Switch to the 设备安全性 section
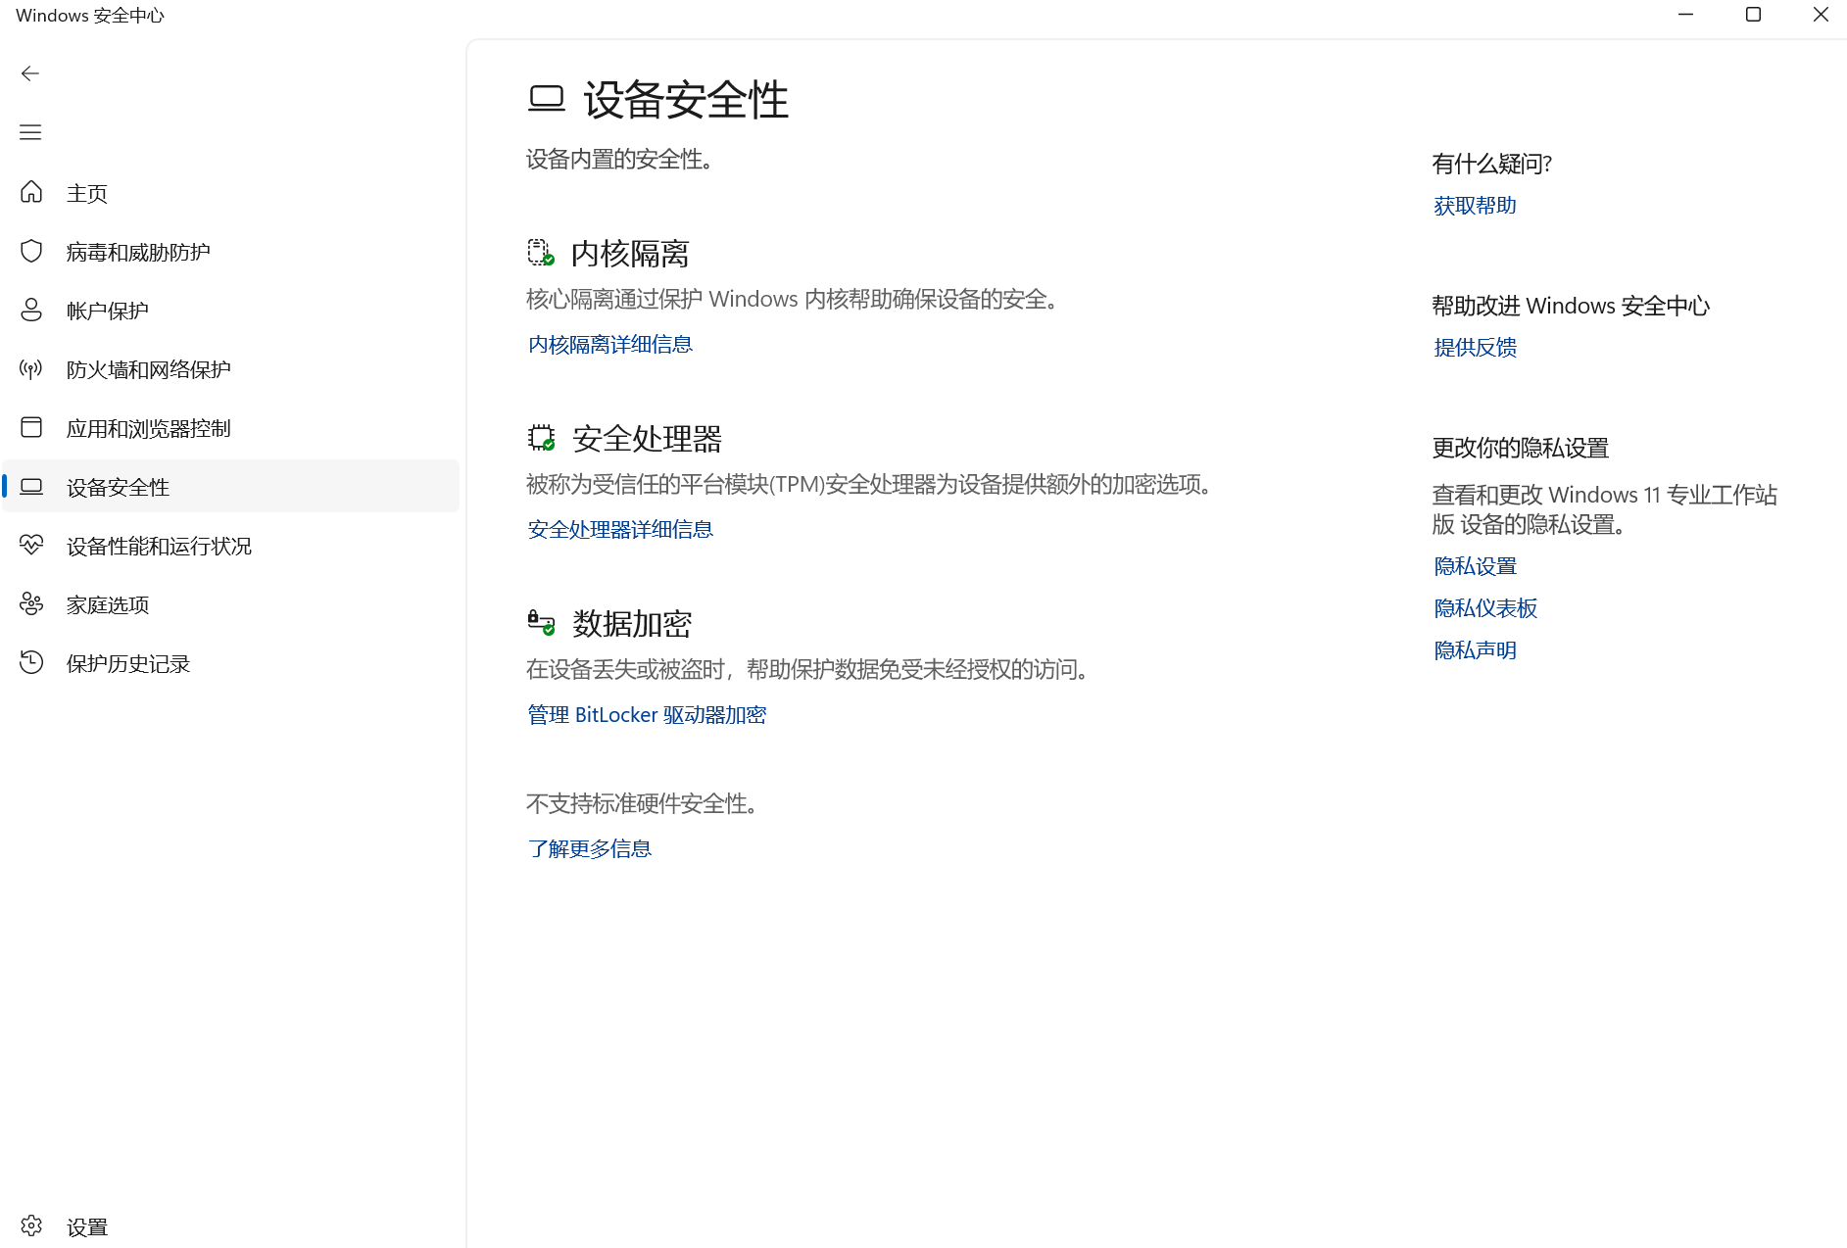Image resolution: width=1847 pixels, height=1248 pixels. point(118,487)
